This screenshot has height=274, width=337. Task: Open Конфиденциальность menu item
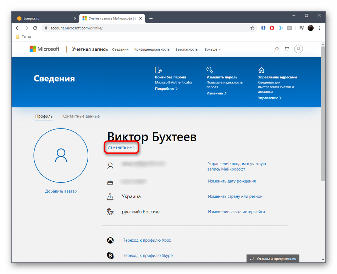point(152,50)
